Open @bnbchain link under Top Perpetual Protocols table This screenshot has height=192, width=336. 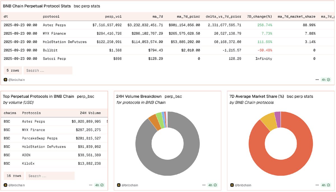coord(17,185)
